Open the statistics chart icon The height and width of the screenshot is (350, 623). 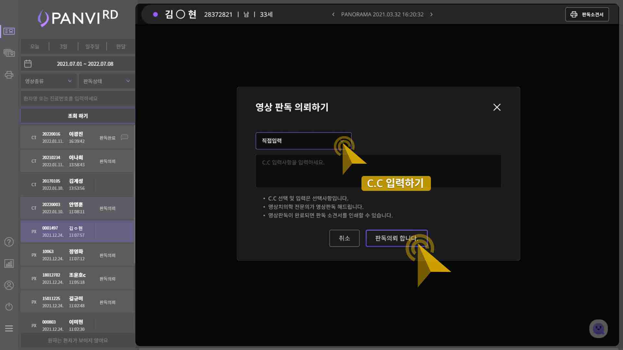pyautogui.click(x=9, y=263)
